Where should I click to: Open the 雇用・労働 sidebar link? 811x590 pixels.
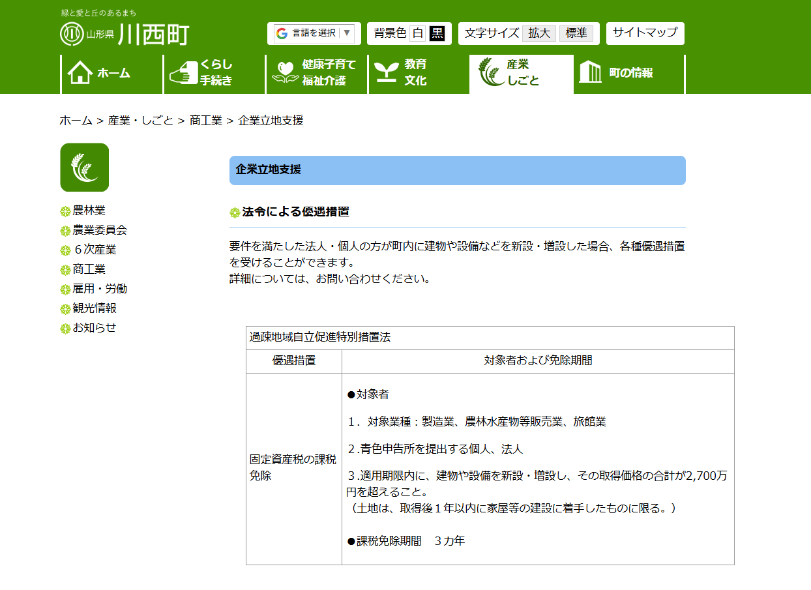[x=100, y=289]
